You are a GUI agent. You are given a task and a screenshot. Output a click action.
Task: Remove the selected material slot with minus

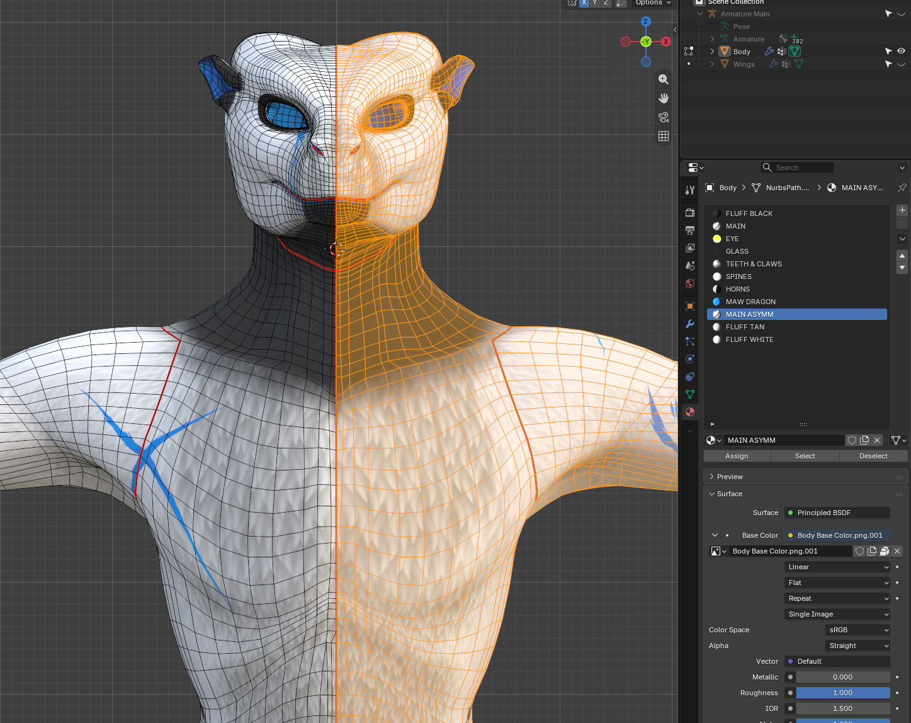tap(902, 222)
